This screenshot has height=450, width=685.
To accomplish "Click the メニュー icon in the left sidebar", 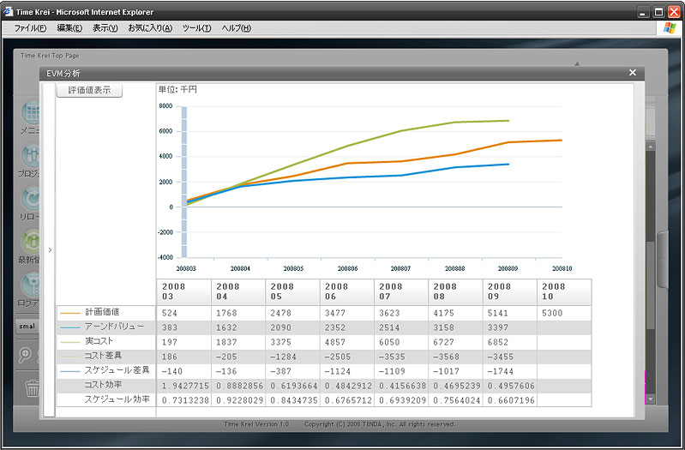I will coord(31,114).
